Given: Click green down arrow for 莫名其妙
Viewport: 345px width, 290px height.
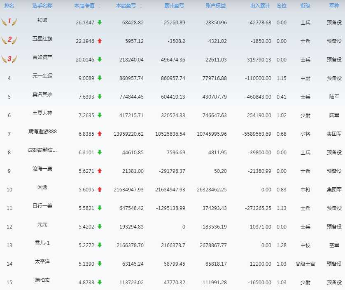Looking at the screenshot, I should pos(100,97).
